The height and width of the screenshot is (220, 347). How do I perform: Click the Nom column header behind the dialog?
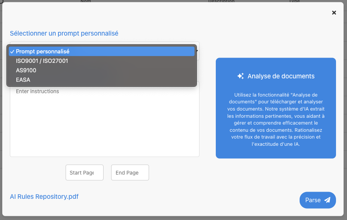click(86, 1)
